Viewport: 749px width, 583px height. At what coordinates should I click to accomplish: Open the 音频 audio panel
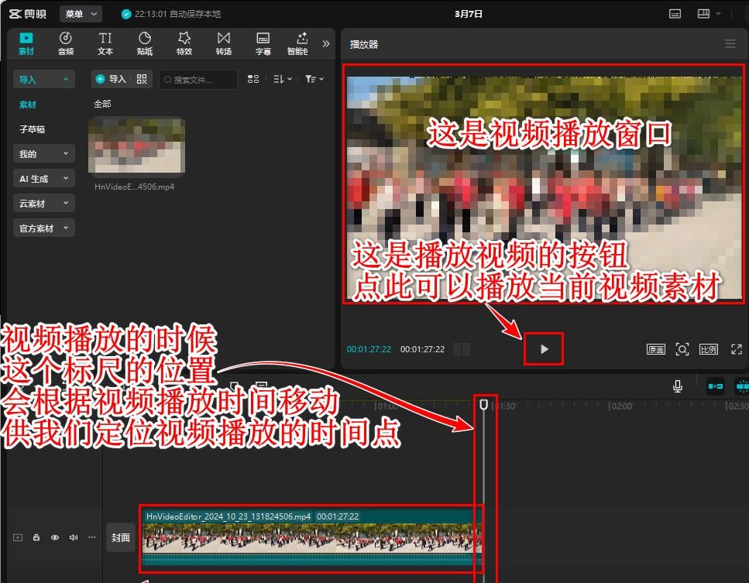pos(66,43)
